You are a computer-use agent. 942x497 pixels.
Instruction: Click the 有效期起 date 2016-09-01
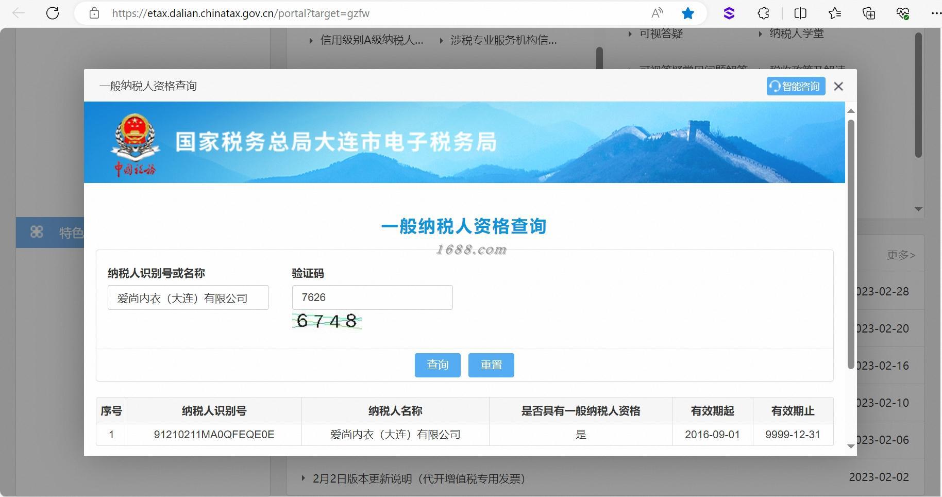tap(712, 435)
